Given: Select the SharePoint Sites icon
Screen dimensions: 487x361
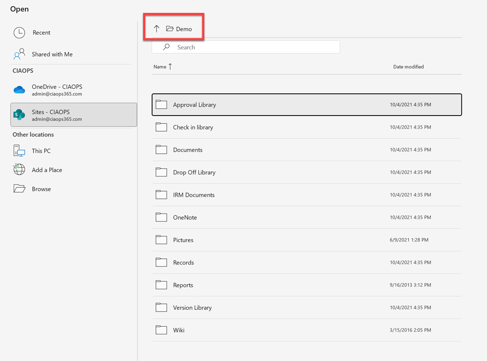Looking at the screenshot, I should (19, 115).
